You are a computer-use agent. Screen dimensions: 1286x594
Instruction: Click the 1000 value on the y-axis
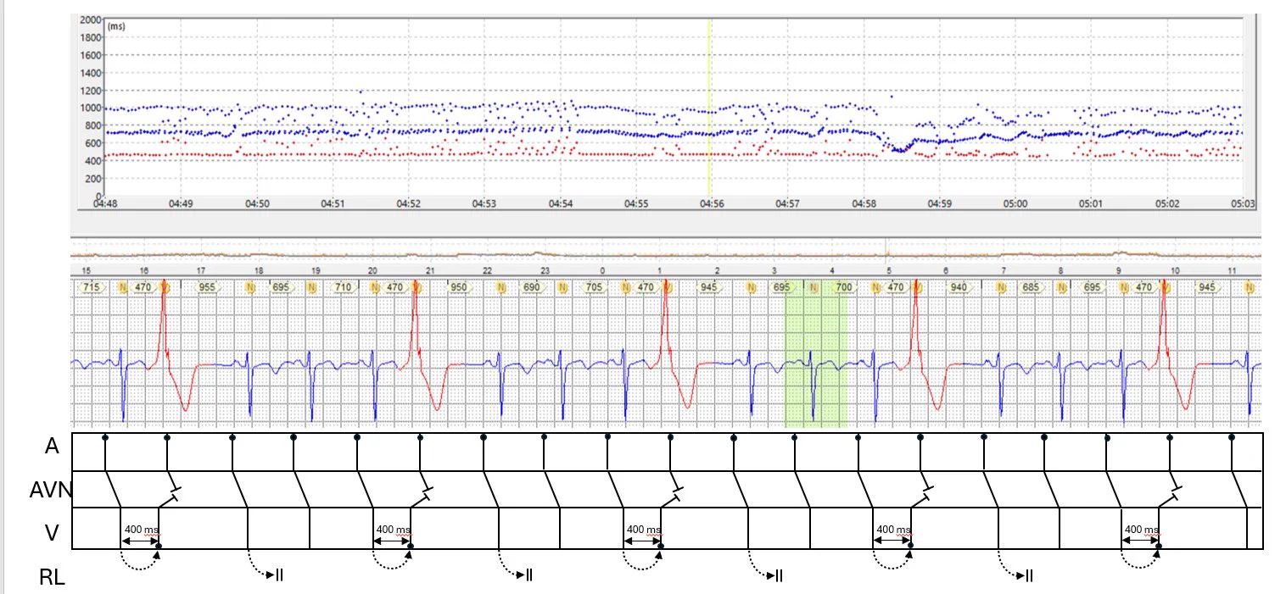click(x=90, y=108)
